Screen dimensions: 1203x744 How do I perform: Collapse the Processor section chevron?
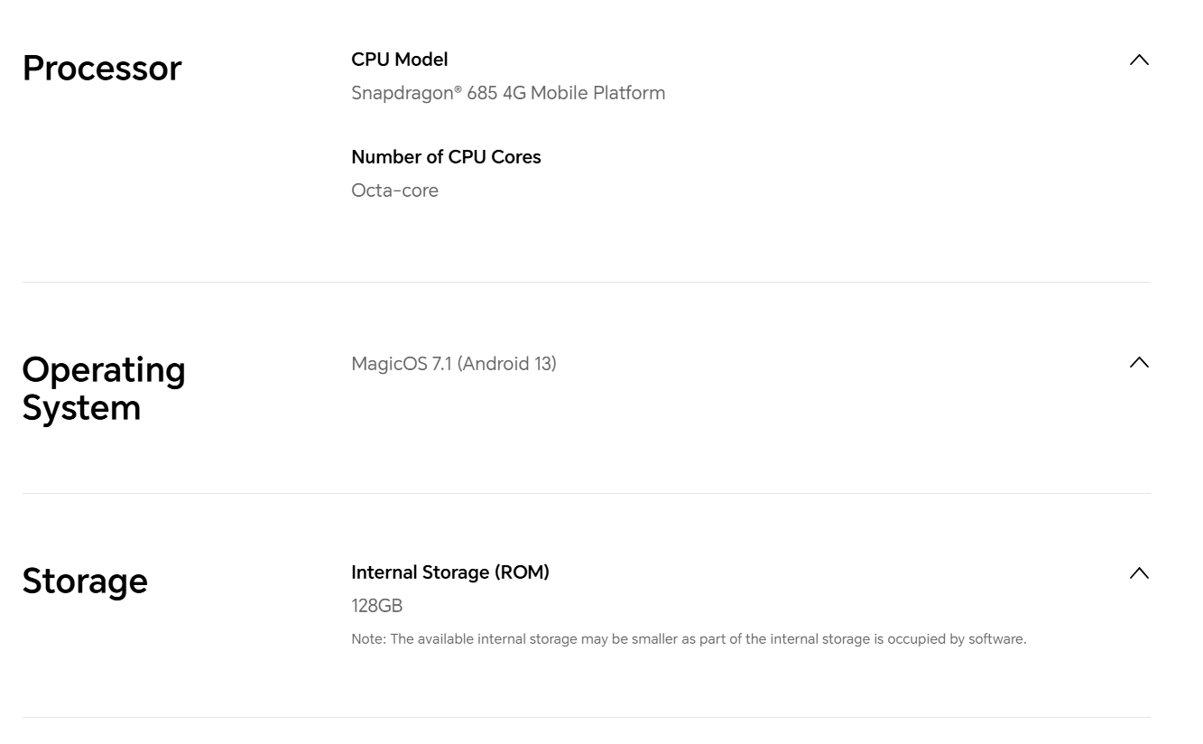coord(1139,60)
